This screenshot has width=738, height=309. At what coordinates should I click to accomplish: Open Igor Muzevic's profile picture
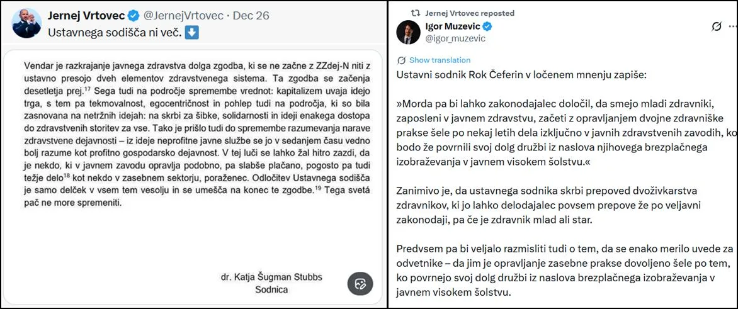click(408, 31)
